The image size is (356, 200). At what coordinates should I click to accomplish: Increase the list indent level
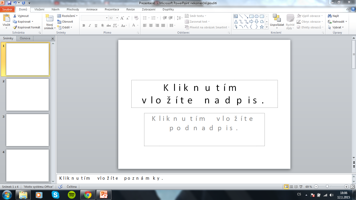coord(171,18)
